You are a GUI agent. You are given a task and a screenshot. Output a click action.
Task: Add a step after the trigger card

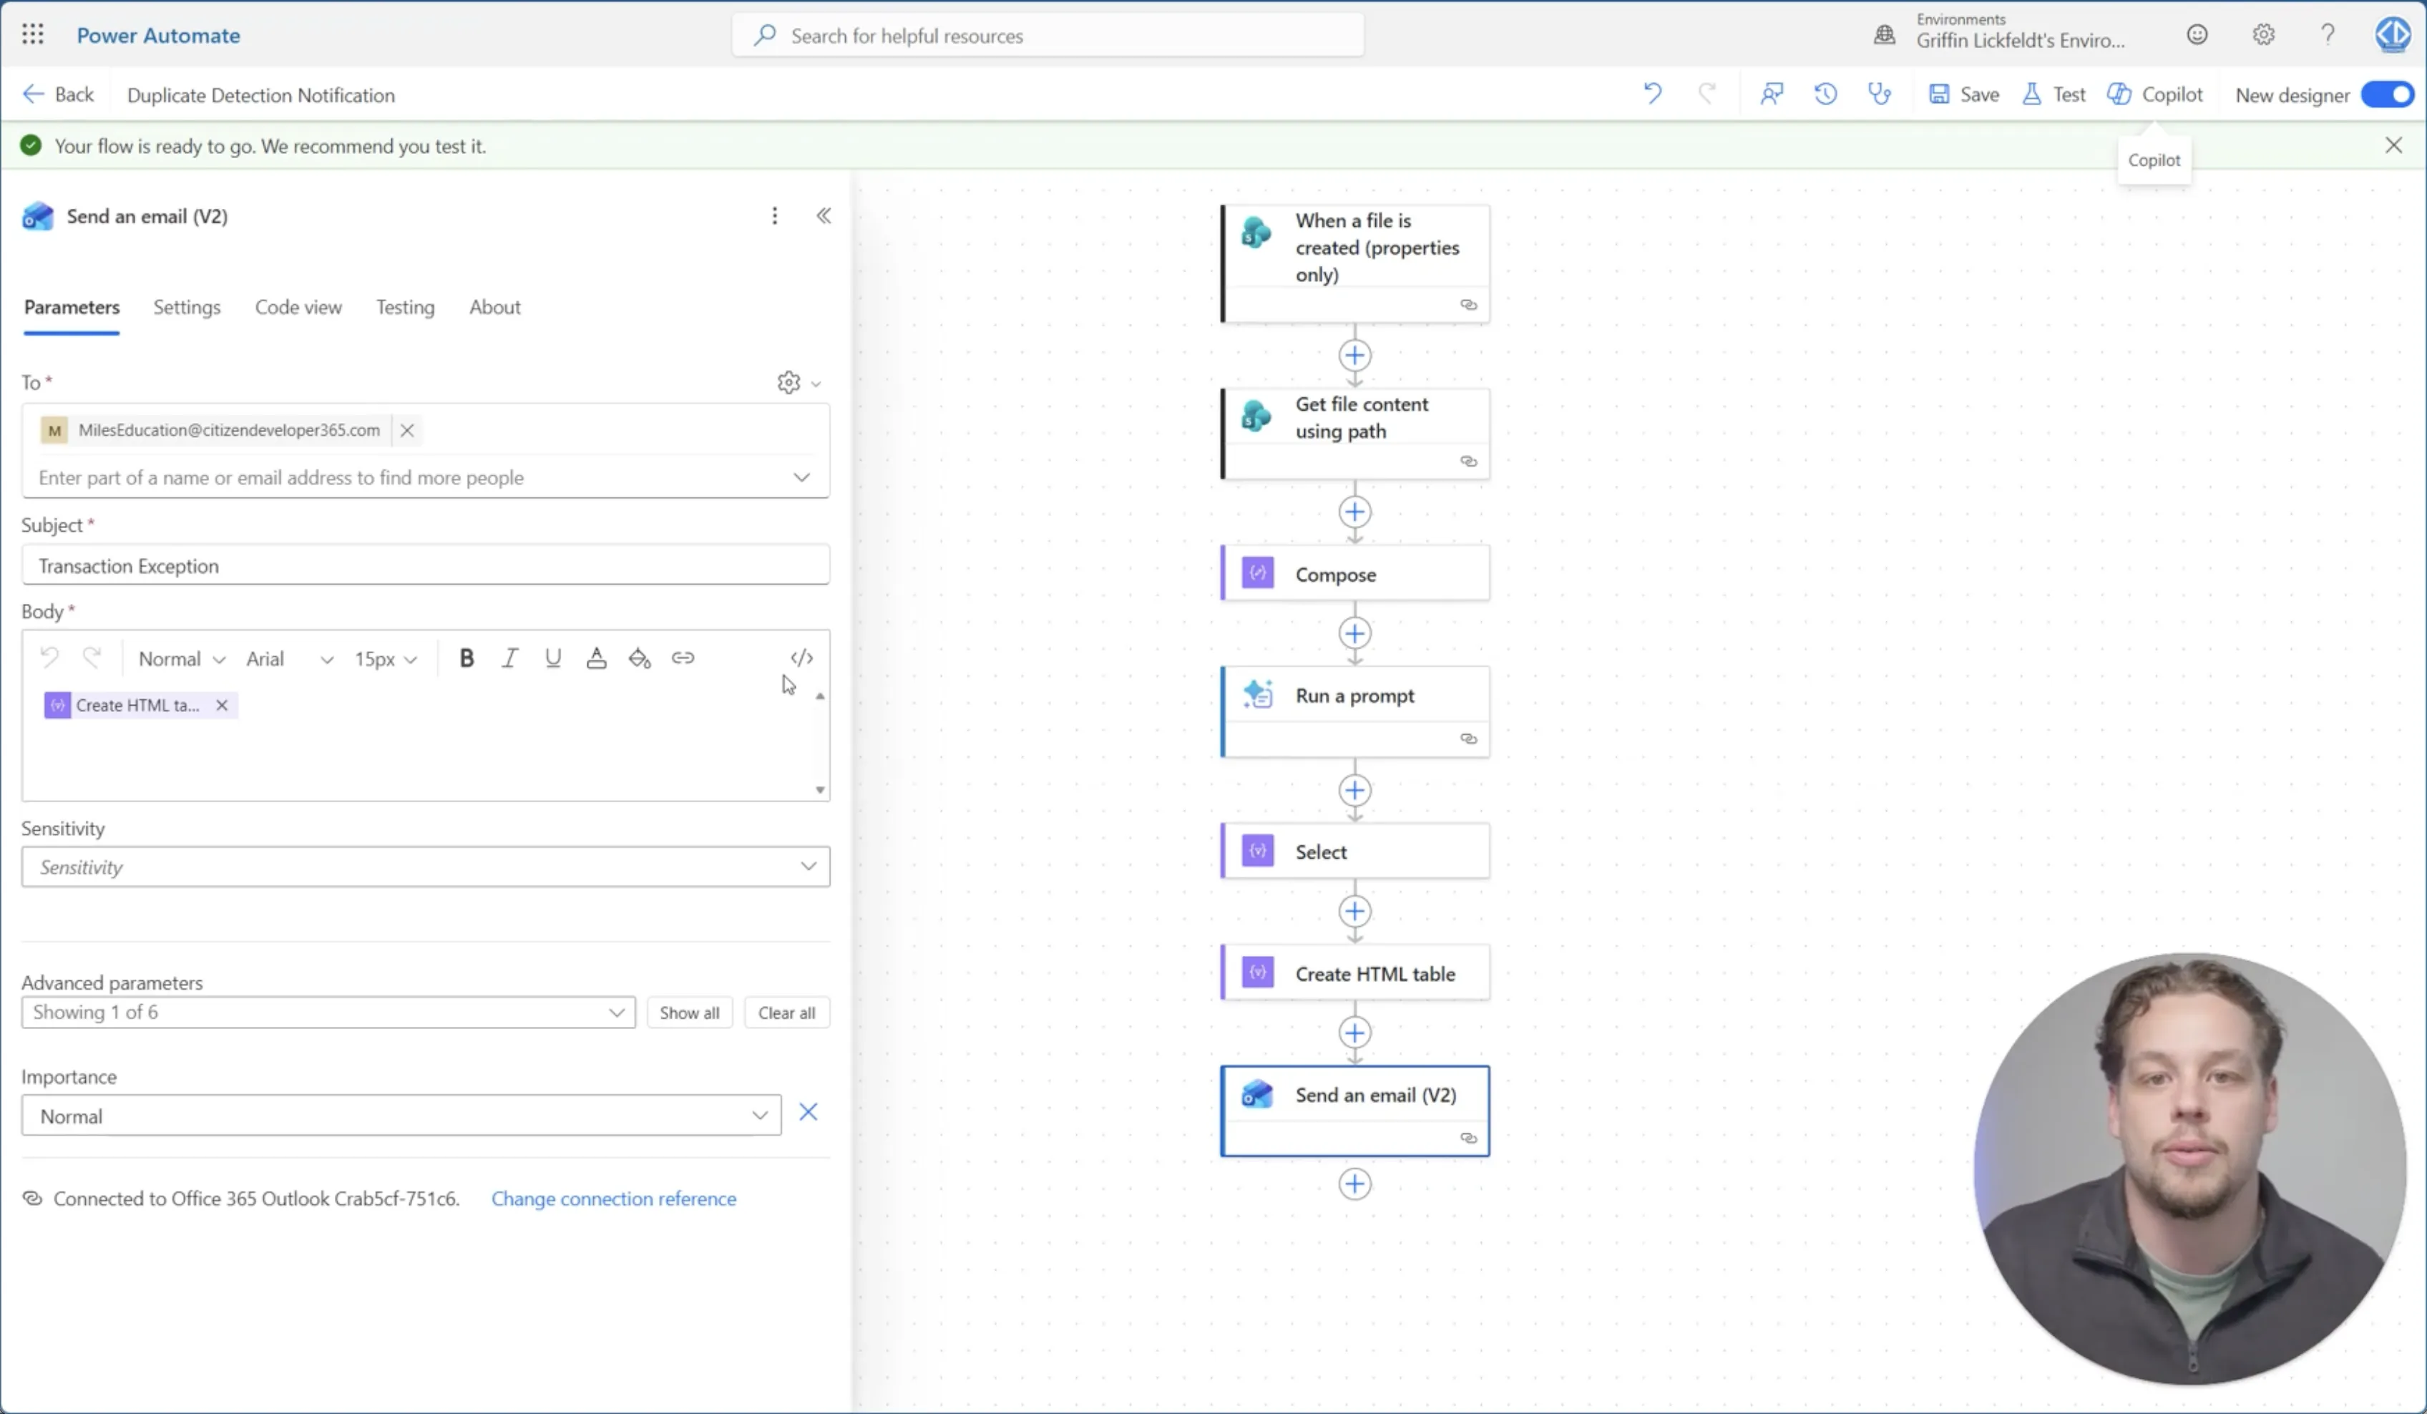coord(1355,356)
